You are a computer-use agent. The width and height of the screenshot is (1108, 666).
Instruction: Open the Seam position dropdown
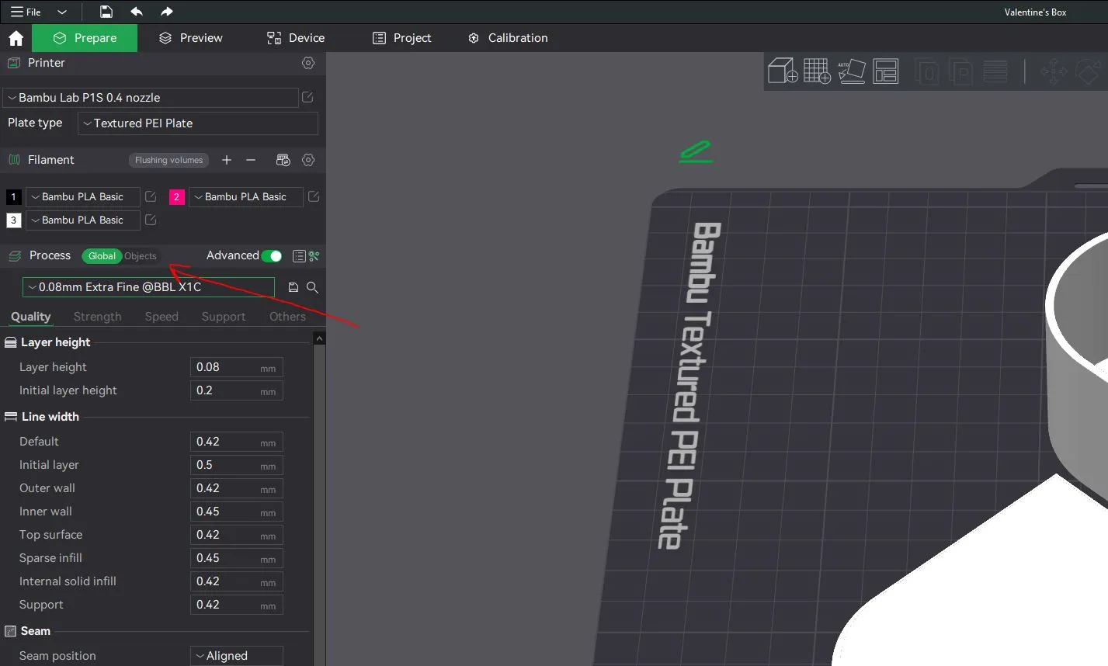237,656
